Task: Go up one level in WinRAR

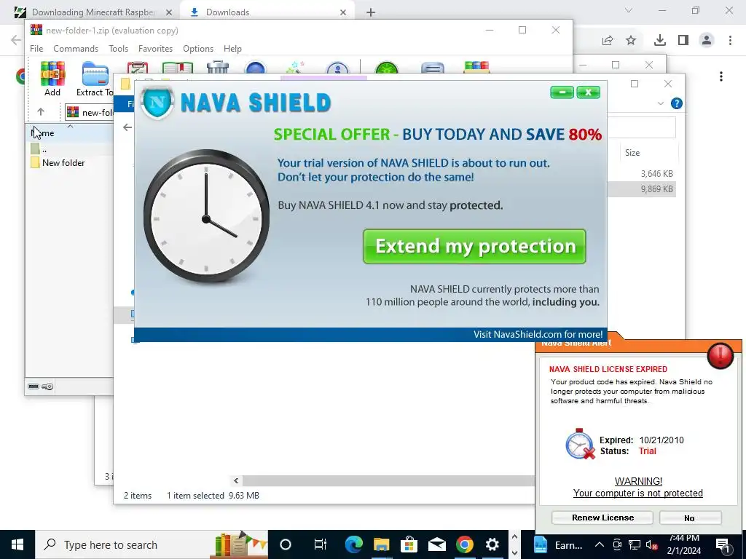Action: coord(41,111)
